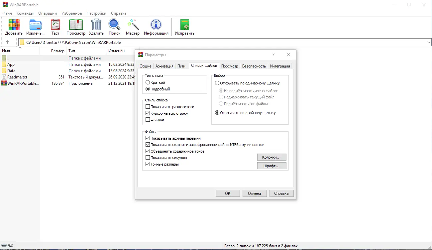Viewport: 432px width, 250px height.
Task: Select the App folder icon
Action: (4, 64)
